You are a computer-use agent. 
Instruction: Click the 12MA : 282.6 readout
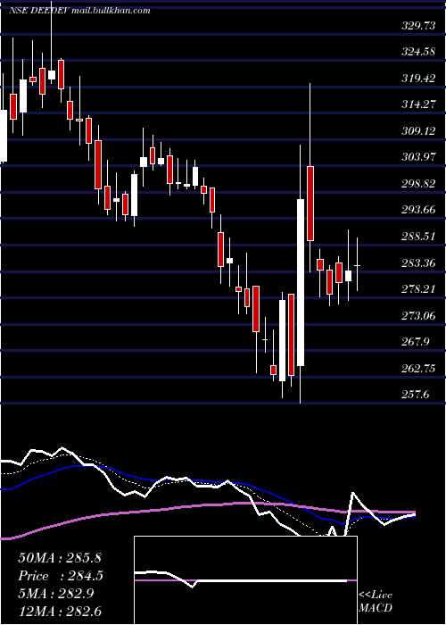pos(61,612)
